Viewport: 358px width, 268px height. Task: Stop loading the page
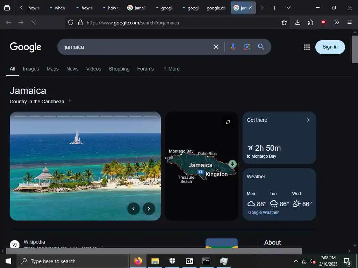coord(34,22)
